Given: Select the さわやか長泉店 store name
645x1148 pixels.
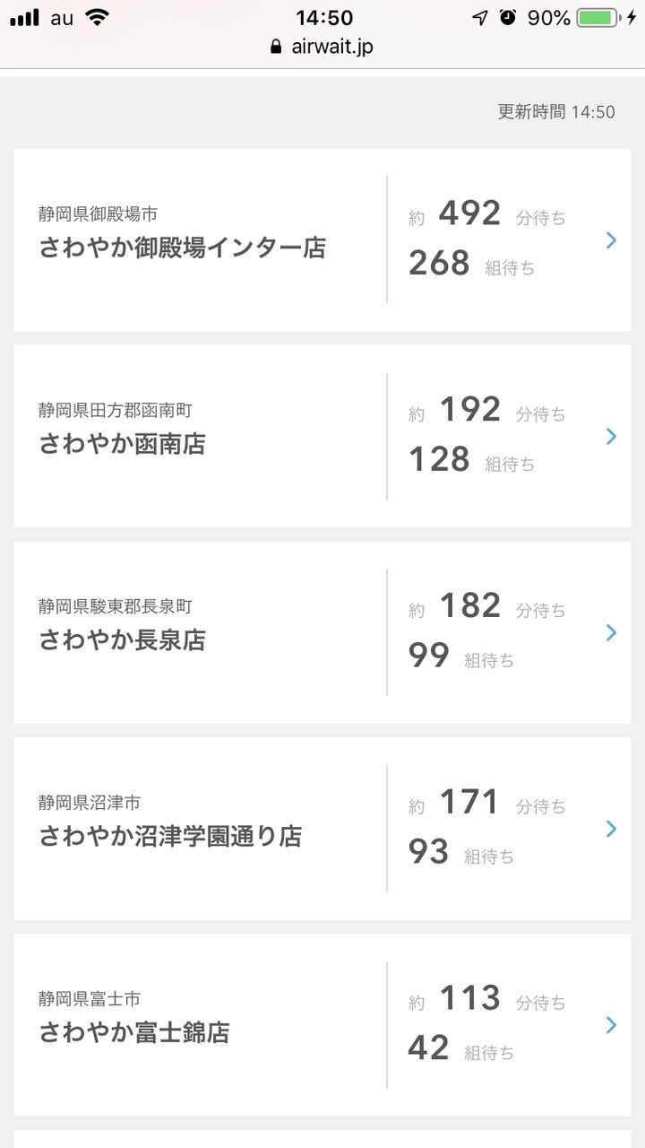Looking at the screenshot, I should (122, 640).
